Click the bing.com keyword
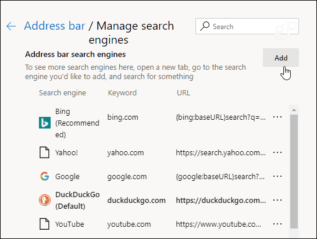317x239 pixels. click(x=123, y=117)
